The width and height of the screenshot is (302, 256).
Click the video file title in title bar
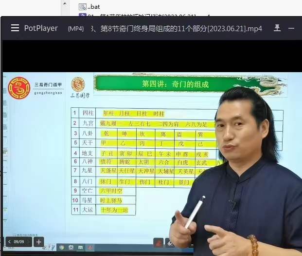(176, 29)
